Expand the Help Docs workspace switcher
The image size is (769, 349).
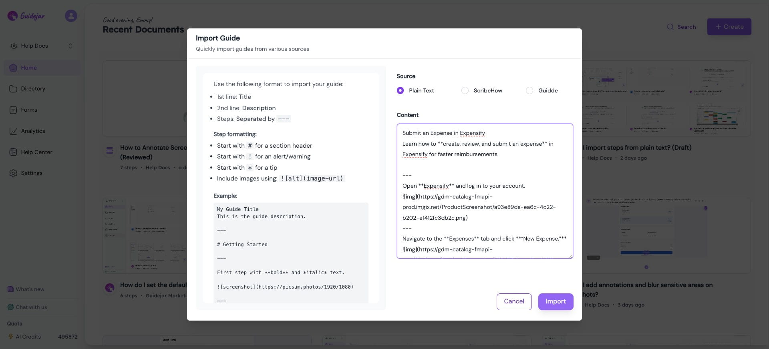tap(70, 46)
